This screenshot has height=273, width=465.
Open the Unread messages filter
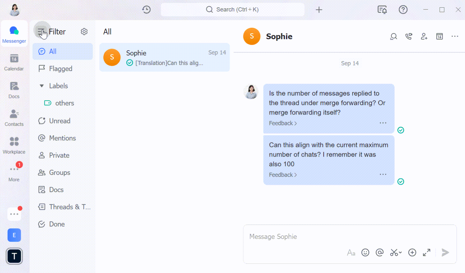[59, 121]
